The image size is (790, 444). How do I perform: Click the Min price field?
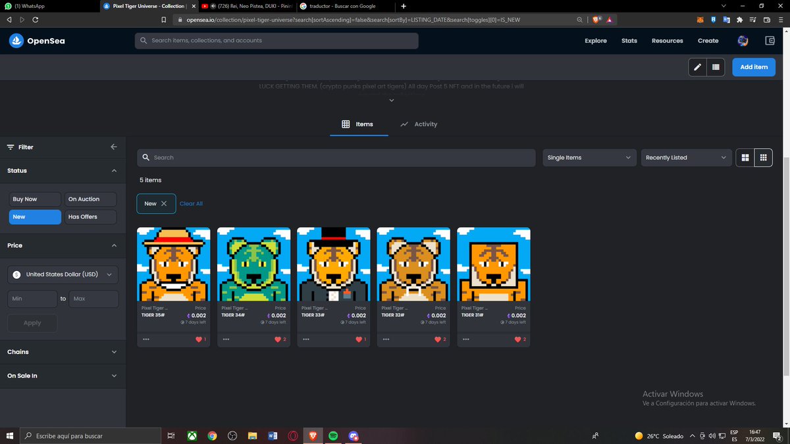click(32, 299)
